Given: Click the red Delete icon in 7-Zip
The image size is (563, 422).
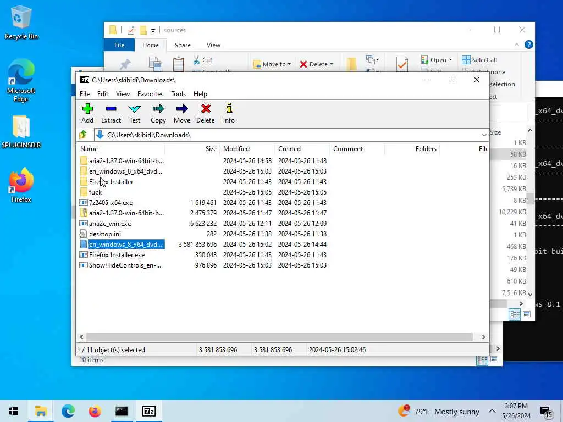Looking at the screenshot, I should (x=206, y=113).
